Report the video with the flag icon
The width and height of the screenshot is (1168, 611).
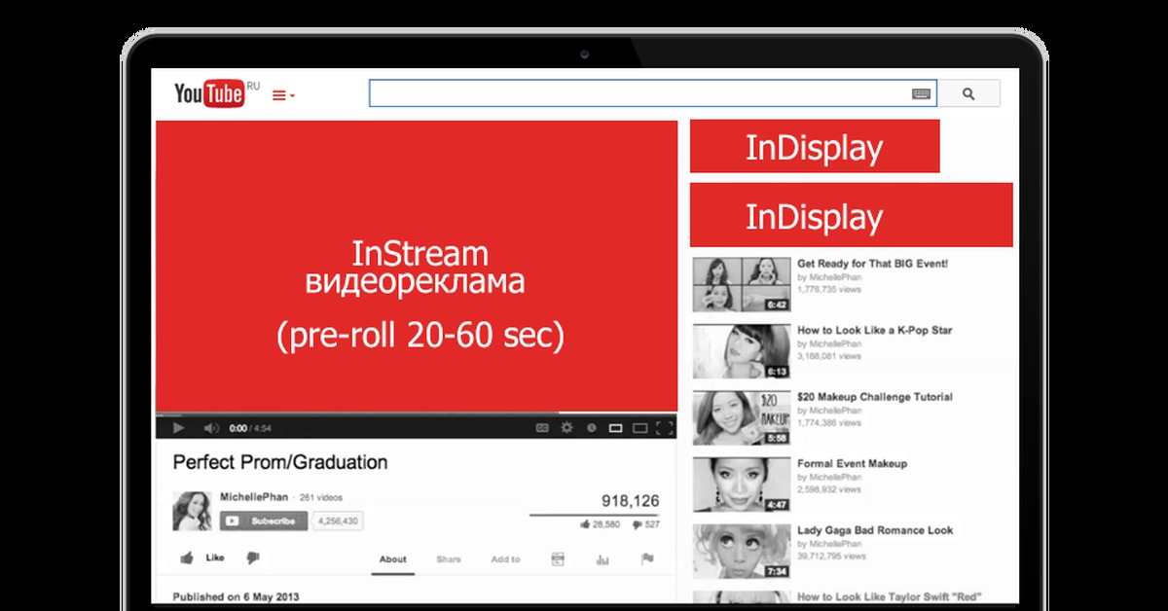point(647,558)
